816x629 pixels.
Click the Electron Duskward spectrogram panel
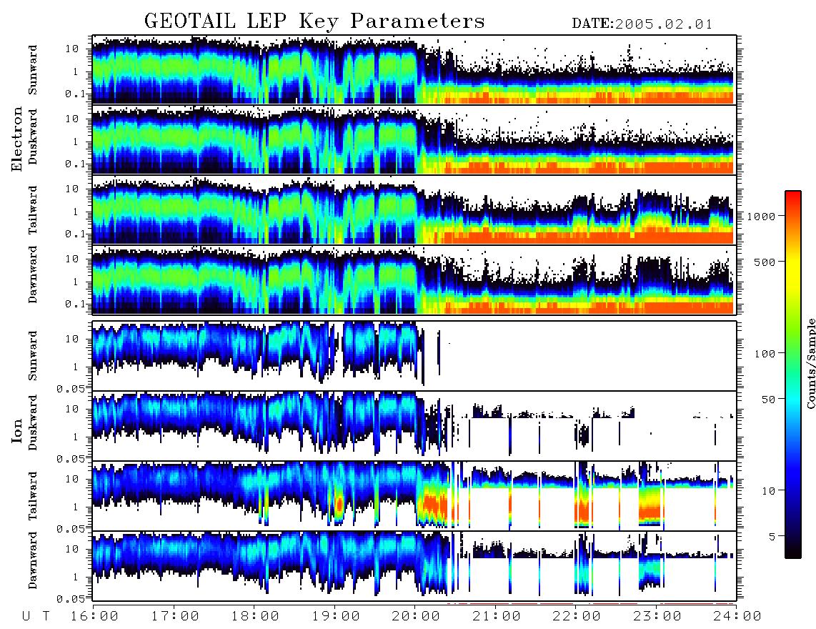point(414,139)
